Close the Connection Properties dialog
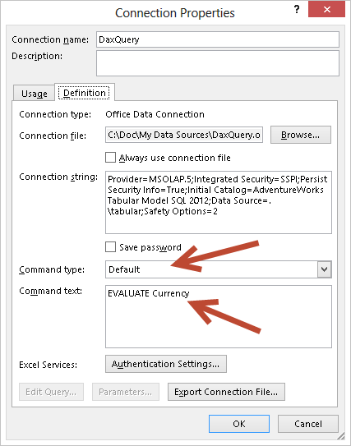This screenshot has width=351, height=446. point(326,9)
